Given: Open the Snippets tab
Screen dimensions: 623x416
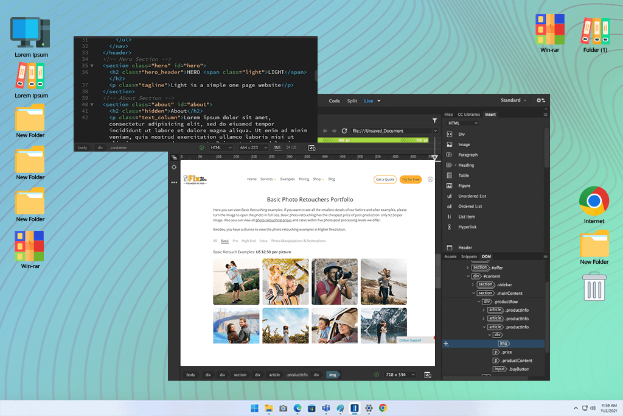Looking at the screenshot, I should point(469,256).
